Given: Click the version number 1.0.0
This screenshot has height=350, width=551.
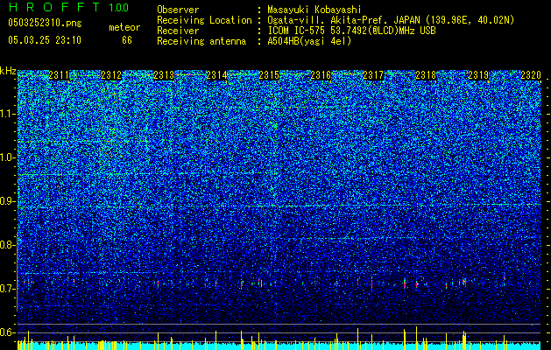Looking at the screenshot, I should [119, 8].
